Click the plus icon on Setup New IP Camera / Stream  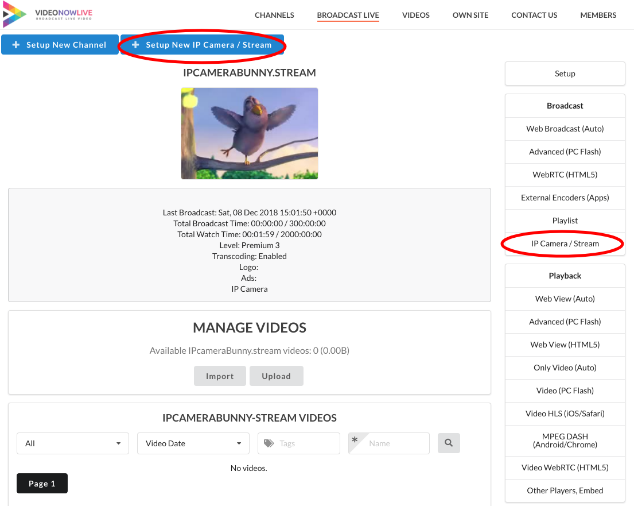[x=135, y=44]
